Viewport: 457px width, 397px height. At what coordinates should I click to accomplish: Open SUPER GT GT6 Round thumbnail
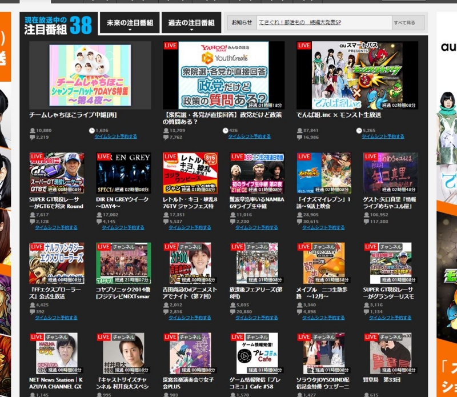(57, 173)
